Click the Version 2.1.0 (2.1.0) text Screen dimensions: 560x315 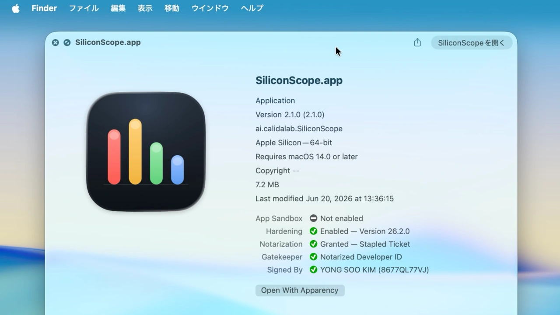pyautogui.click(x=290, y=115)
